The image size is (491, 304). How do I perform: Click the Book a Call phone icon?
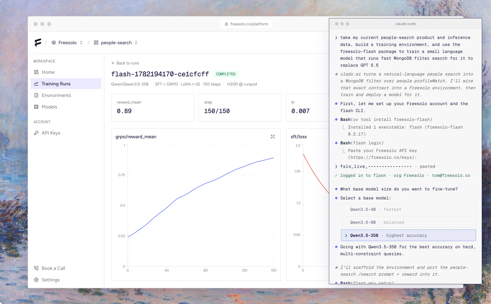click(x=36, y=268)
